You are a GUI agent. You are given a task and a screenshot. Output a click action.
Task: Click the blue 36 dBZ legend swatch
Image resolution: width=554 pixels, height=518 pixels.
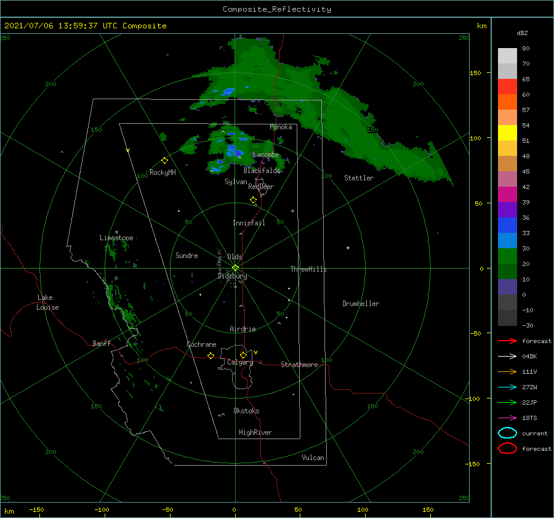[x=507, y=225]
